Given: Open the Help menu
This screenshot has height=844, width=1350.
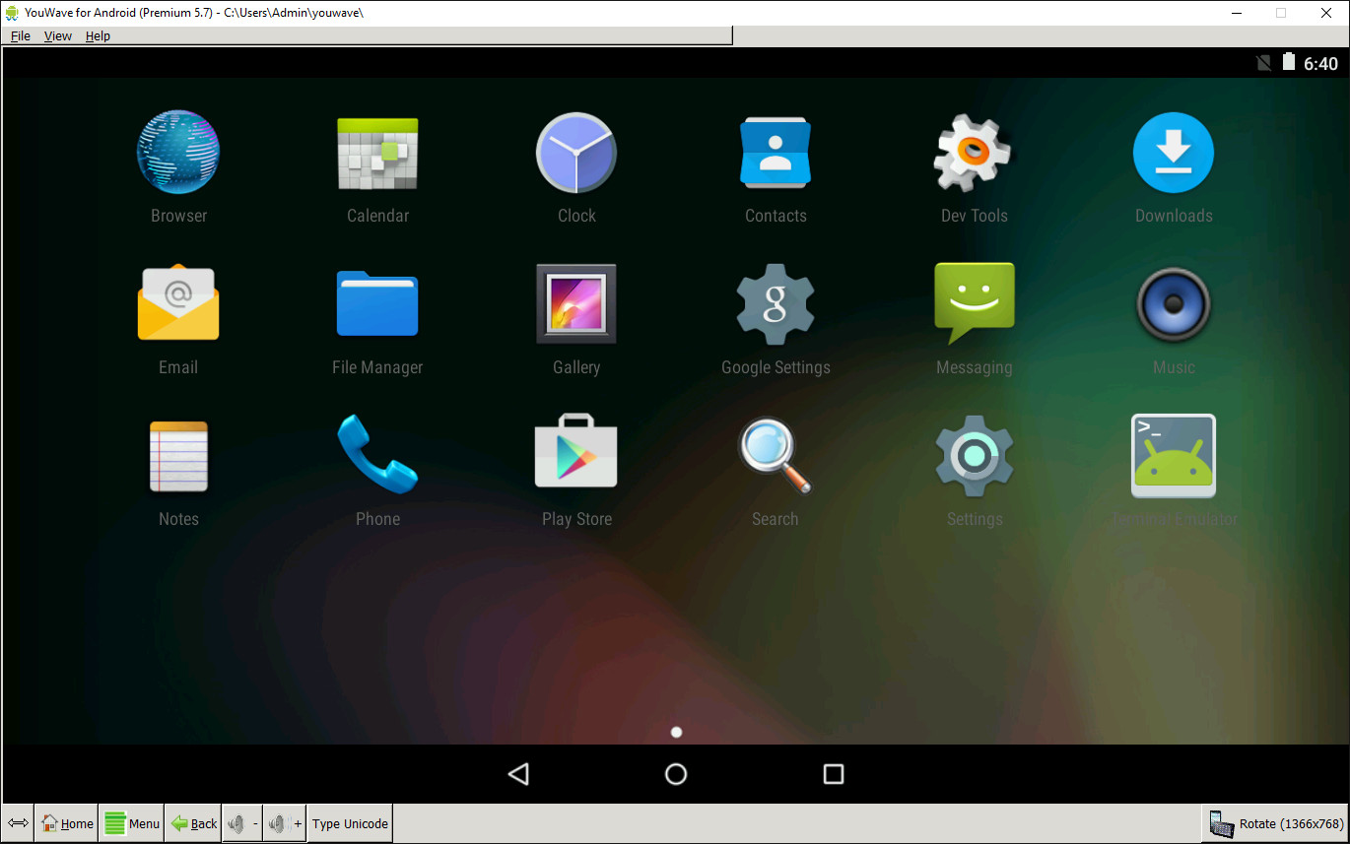Looking at the screenshot, I should [x=98, y=35].
